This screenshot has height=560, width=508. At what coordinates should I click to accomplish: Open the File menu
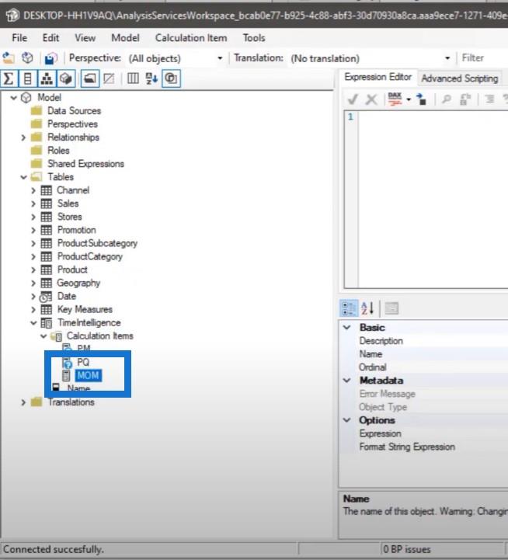click(19, 38)
